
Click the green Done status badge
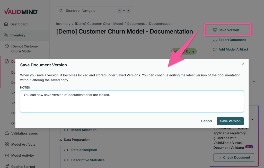click(x=184, y=51)
